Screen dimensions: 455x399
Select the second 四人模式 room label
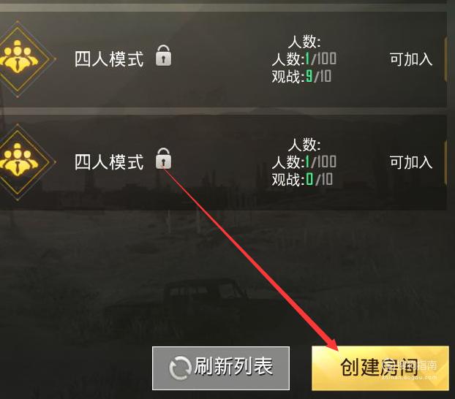point(109,161)
